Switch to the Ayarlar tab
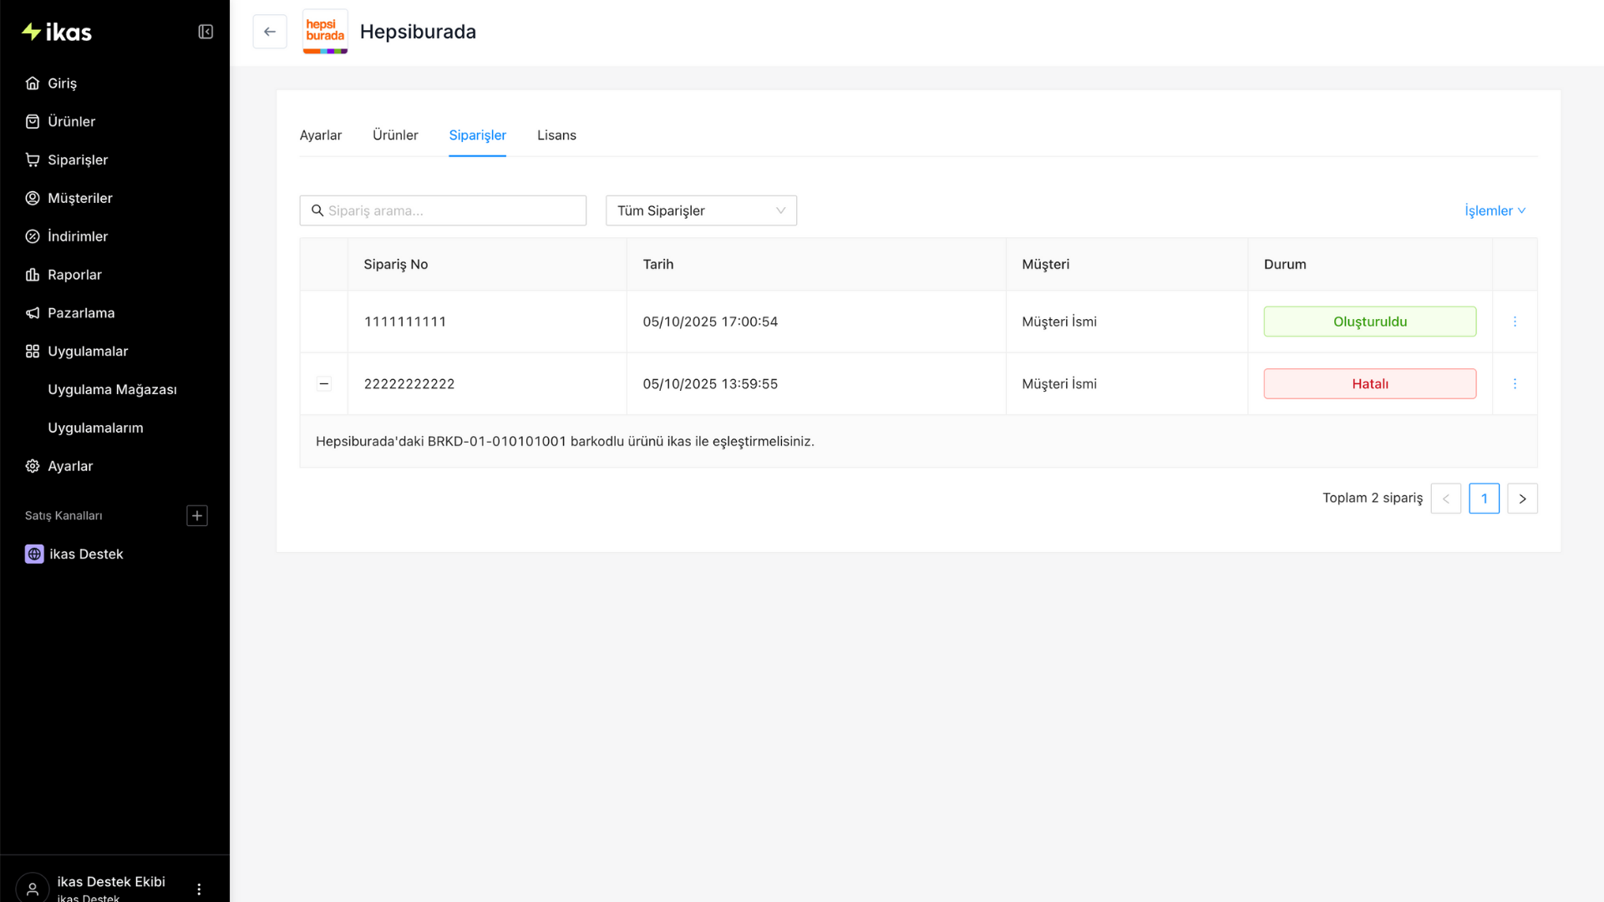The image size is (1604, 902). [321, 135]
